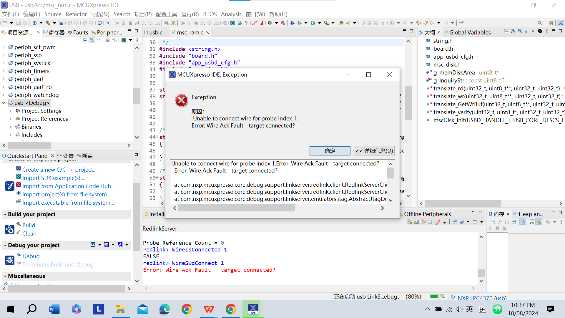
Task: Click the toolbar Search magnifier icon
Action: (x=539, y=23)
